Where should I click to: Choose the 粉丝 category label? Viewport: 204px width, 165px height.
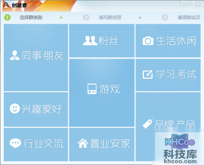tap(108, 41)
